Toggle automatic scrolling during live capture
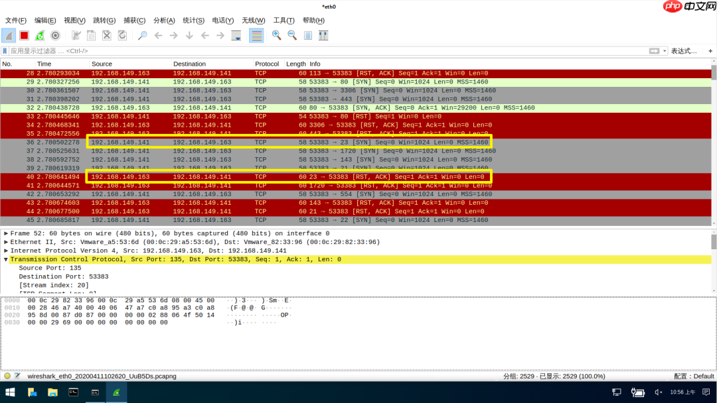The image size is (717, 403). click(x=235, y=35)
